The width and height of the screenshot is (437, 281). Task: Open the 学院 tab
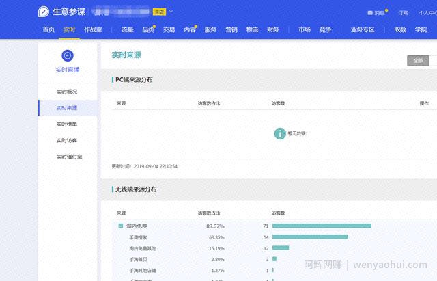[x=421, y=29]
